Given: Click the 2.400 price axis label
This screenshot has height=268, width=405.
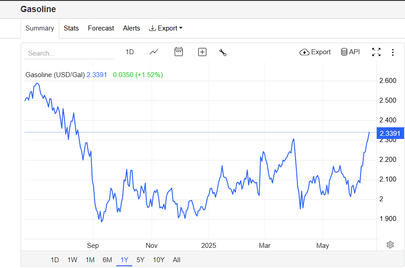Looking at the screenshot, I should [x=388, y=120].
